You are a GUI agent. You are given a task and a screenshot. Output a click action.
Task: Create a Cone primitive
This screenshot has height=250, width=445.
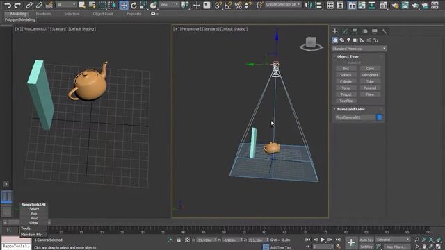370,69
